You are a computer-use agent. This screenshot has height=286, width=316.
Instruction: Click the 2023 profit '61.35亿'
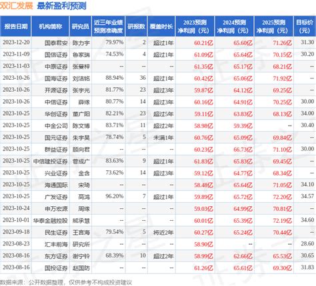tap(203, 67)
